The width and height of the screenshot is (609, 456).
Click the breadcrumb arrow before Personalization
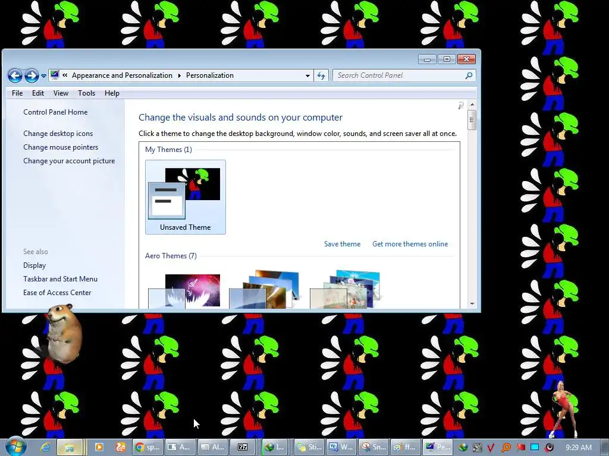pos(180,75)
